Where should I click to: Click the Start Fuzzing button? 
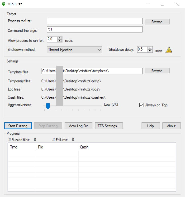pos(18,126)
